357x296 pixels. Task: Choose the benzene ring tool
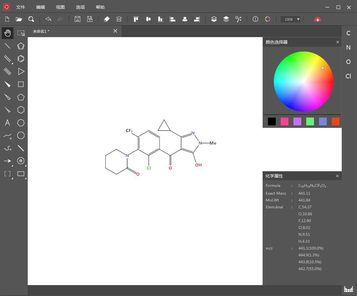click(x=21, y=59)
